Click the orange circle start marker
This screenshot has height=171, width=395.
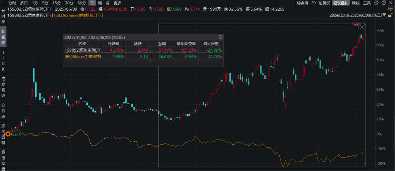tap(8, 134)
